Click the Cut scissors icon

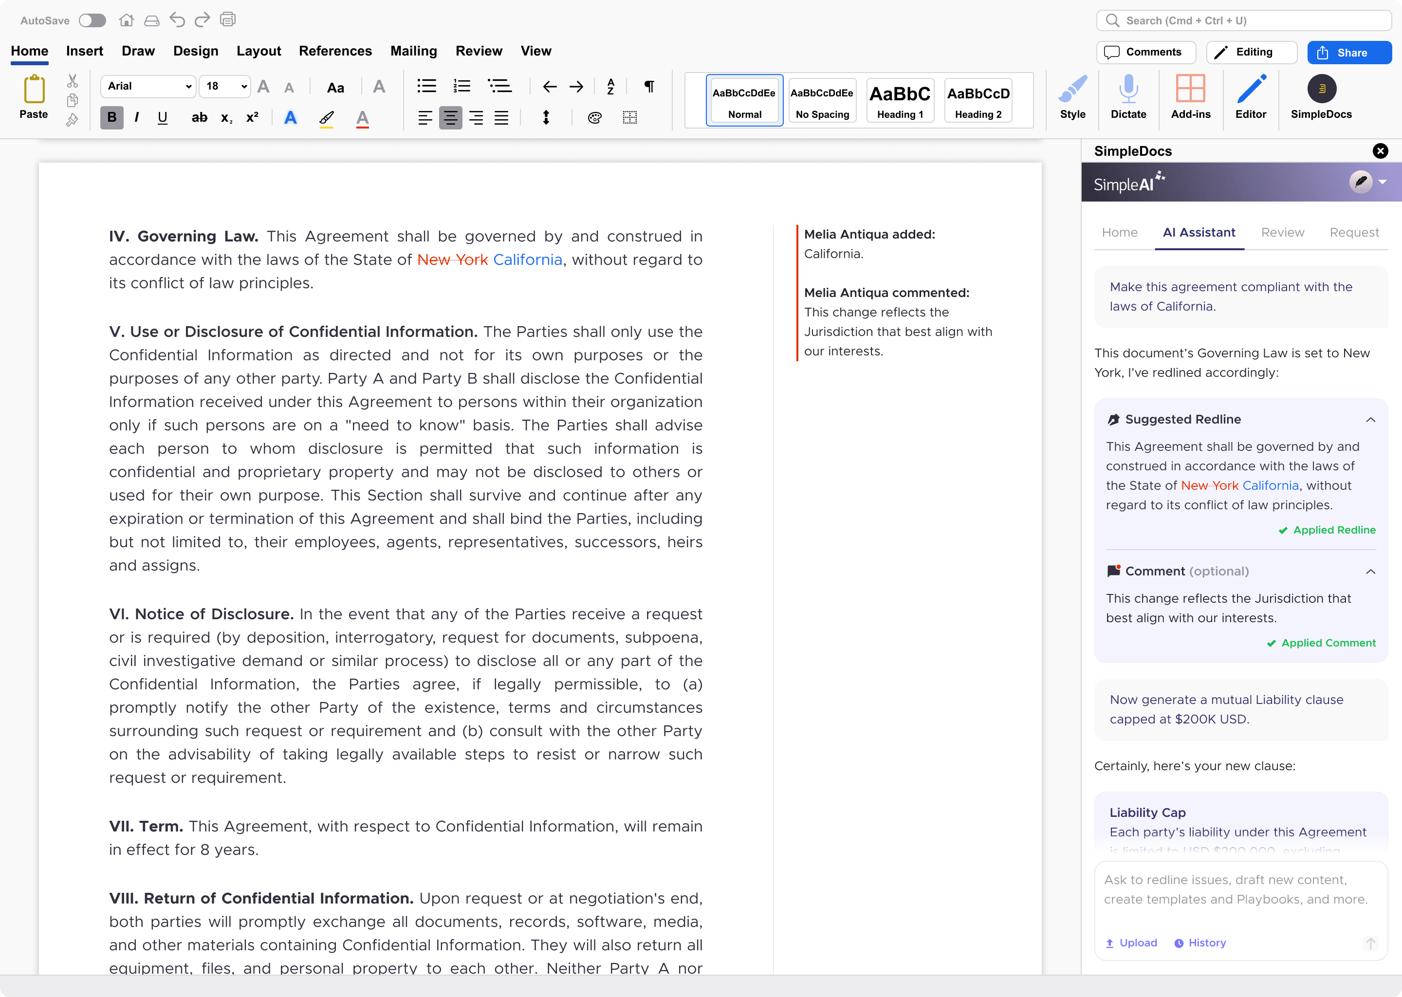(x=73, y=81)
